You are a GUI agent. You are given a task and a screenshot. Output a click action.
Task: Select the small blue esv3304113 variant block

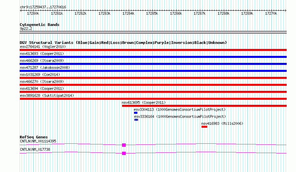[136, 113]
